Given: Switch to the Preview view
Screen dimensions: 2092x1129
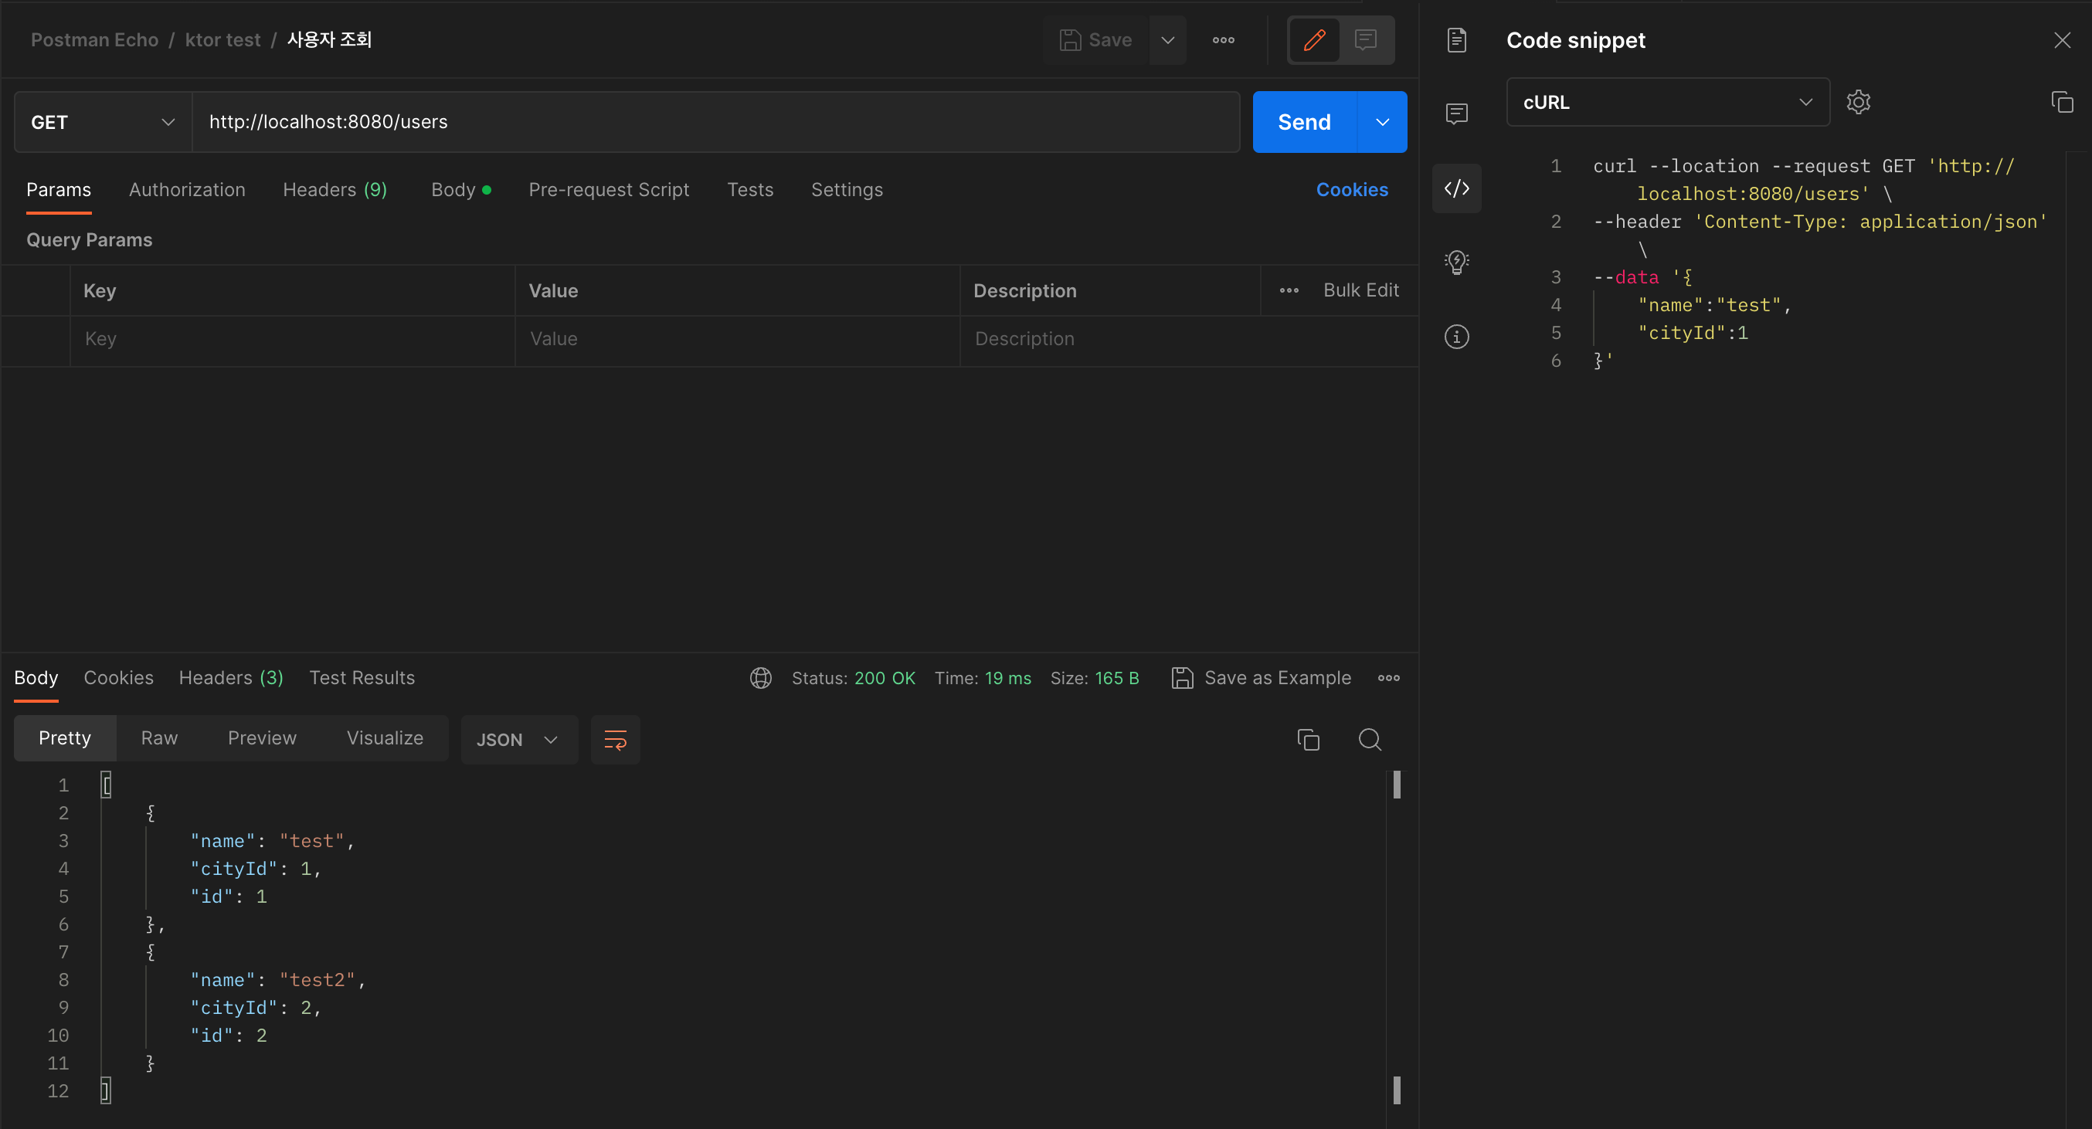Looking at the screenshot, I should (x=263, y=738).
